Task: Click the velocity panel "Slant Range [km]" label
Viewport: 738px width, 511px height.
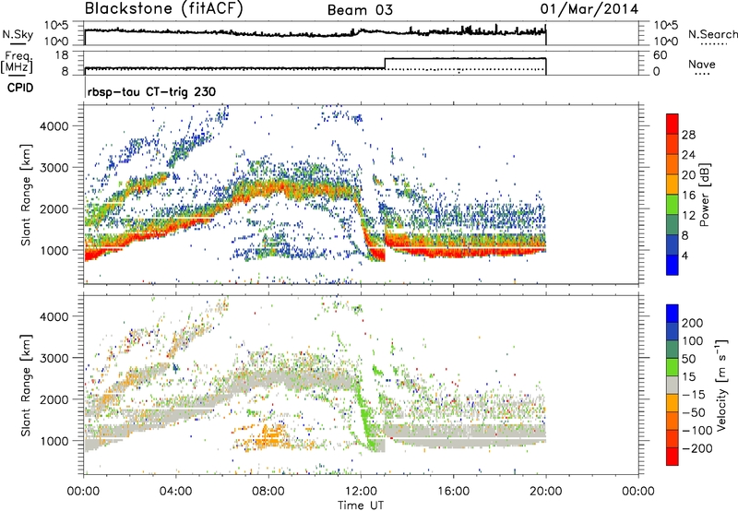Action: pos(26,385)
